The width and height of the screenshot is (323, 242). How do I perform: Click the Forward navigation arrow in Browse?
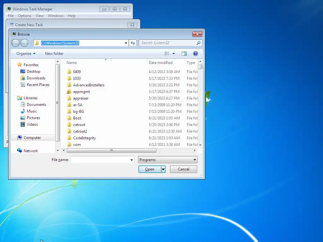24,43
